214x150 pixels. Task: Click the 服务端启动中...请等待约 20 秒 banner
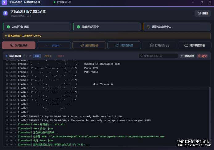point(107,36)
